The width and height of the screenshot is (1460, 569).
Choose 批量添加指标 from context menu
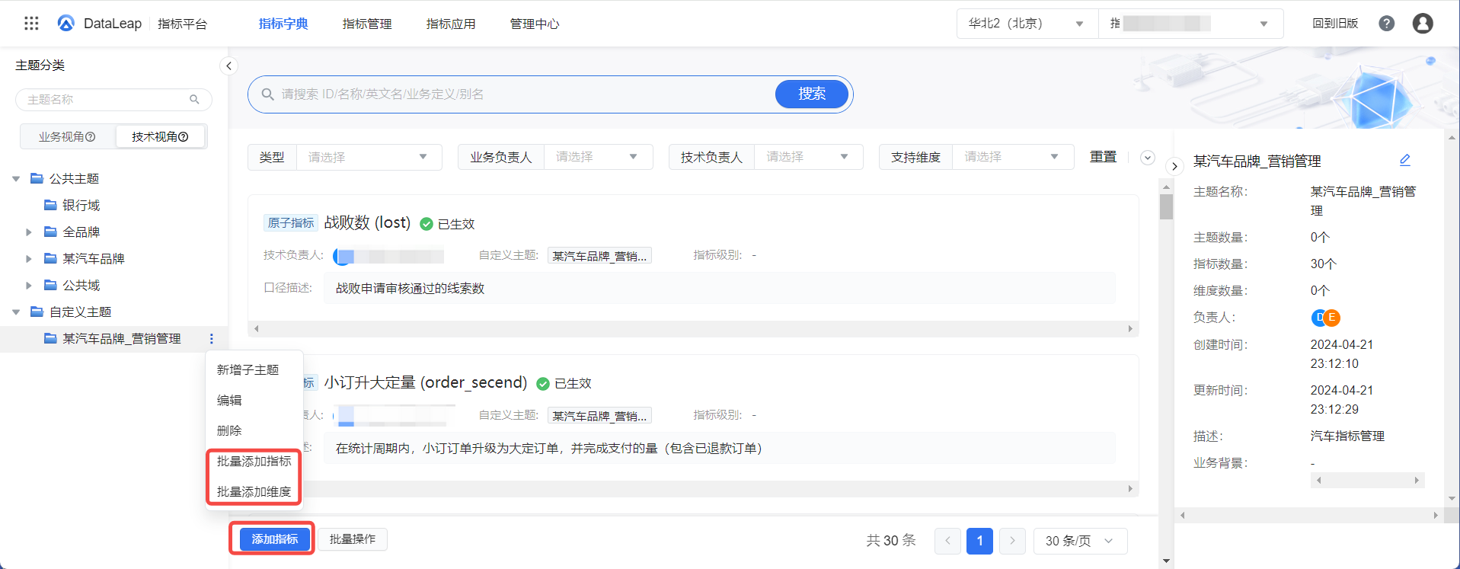tap(254, 461)
